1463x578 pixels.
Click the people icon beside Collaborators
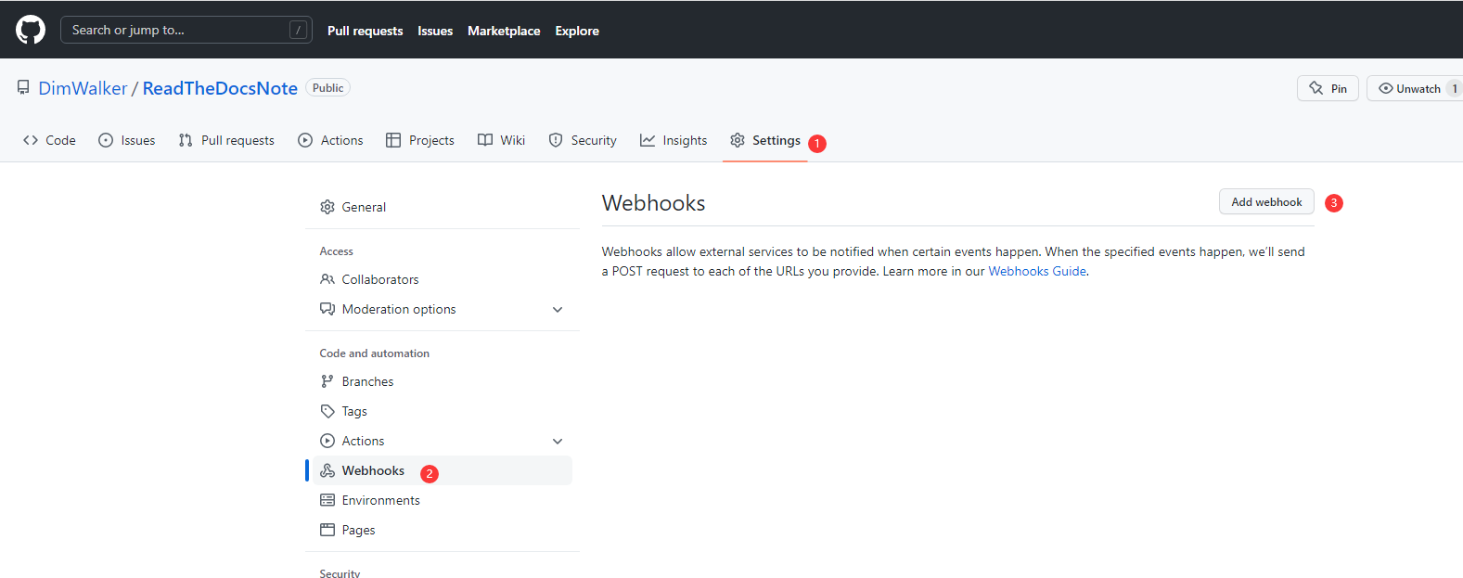click(x=327, y=279)
